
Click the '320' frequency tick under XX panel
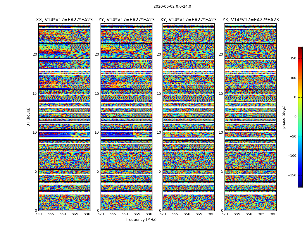[x=39, y=214]
